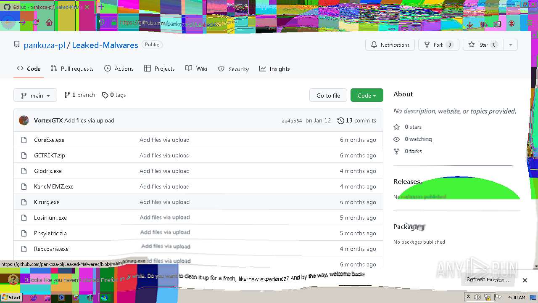This screenshot has height=303, width=538.
Task: Open pankoza-pl owner link
Action: point(44,45)
